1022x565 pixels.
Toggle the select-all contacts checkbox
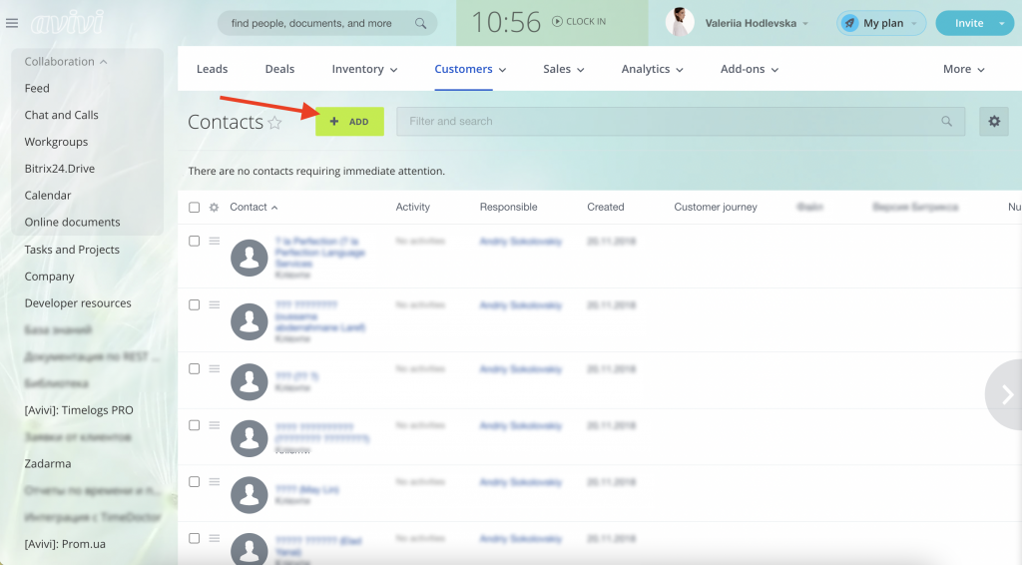195,208
